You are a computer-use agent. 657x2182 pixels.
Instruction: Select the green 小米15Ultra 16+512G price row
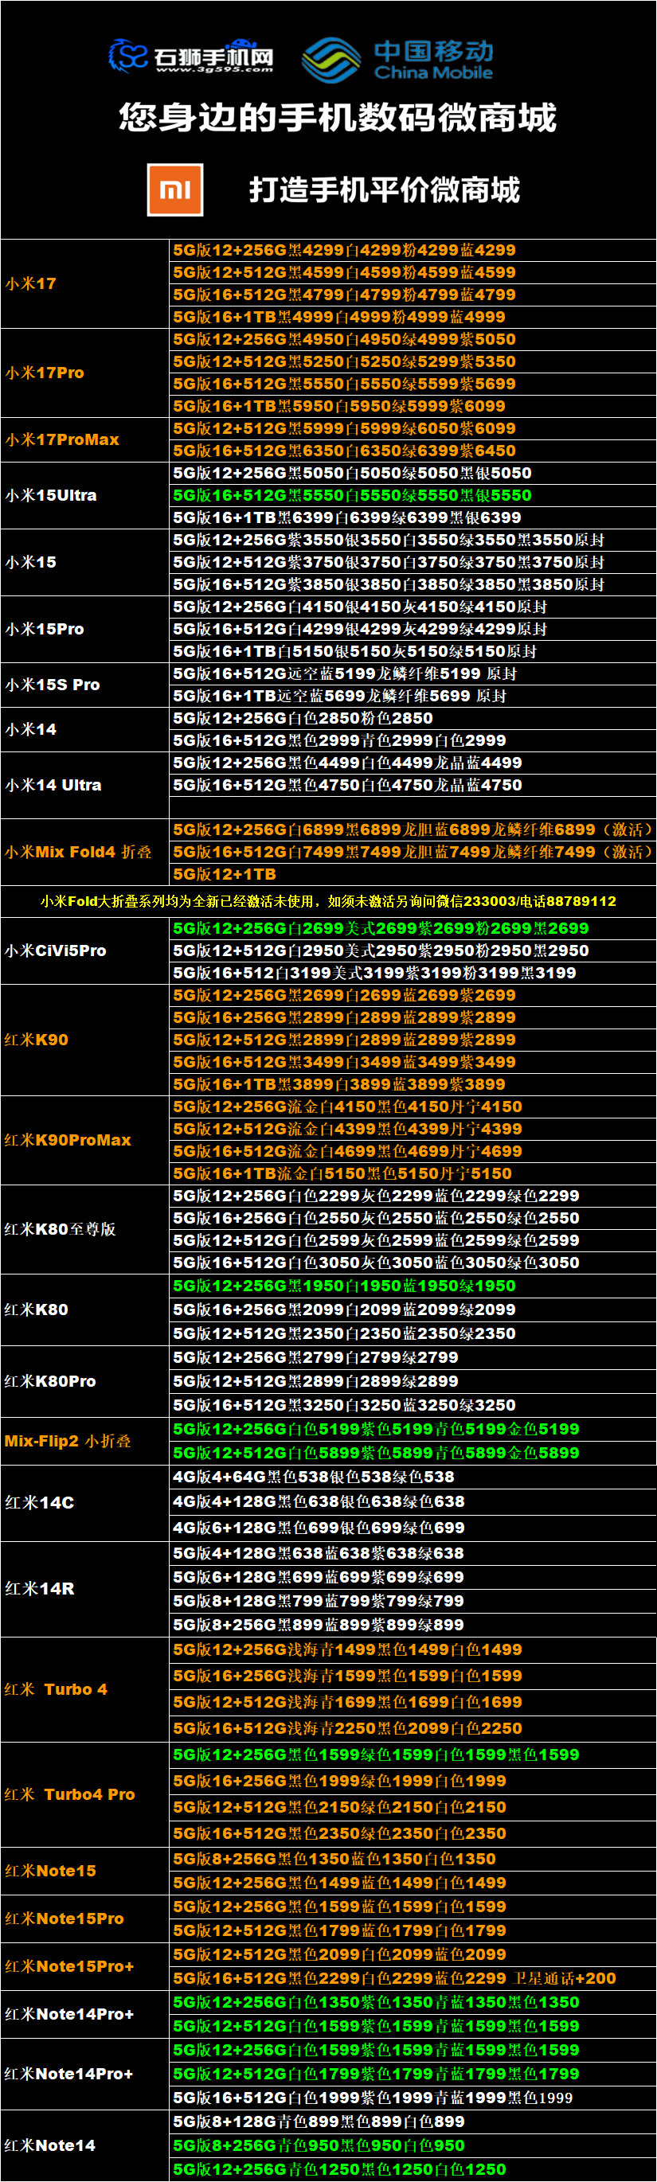[352, 495]
